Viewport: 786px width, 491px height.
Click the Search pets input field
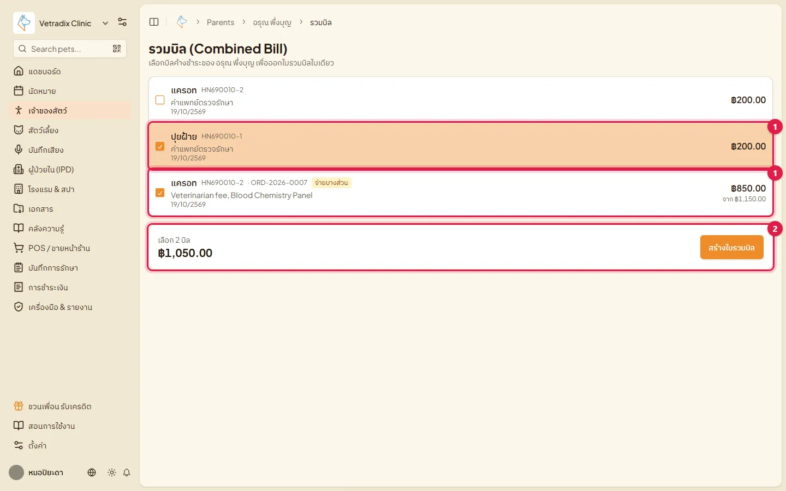pyautogui.click(x=70, y=49)
